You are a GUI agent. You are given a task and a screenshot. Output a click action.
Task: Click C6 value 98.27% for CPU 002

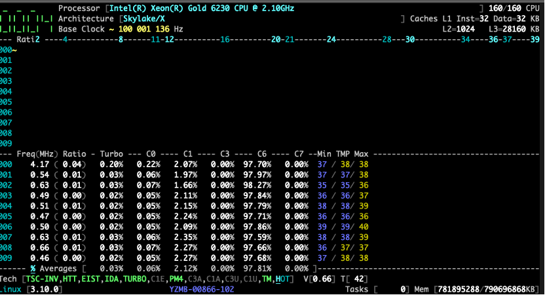(x=257, y=186)
